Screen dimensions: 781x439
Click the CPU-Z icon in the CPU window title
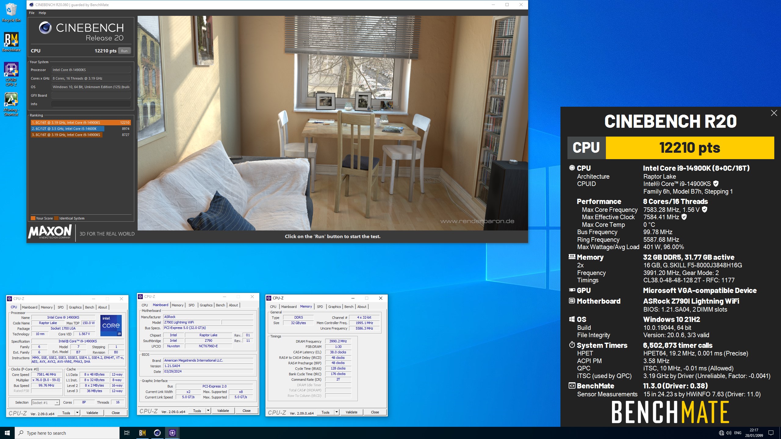pyautogui.click(x=9, y=299)
